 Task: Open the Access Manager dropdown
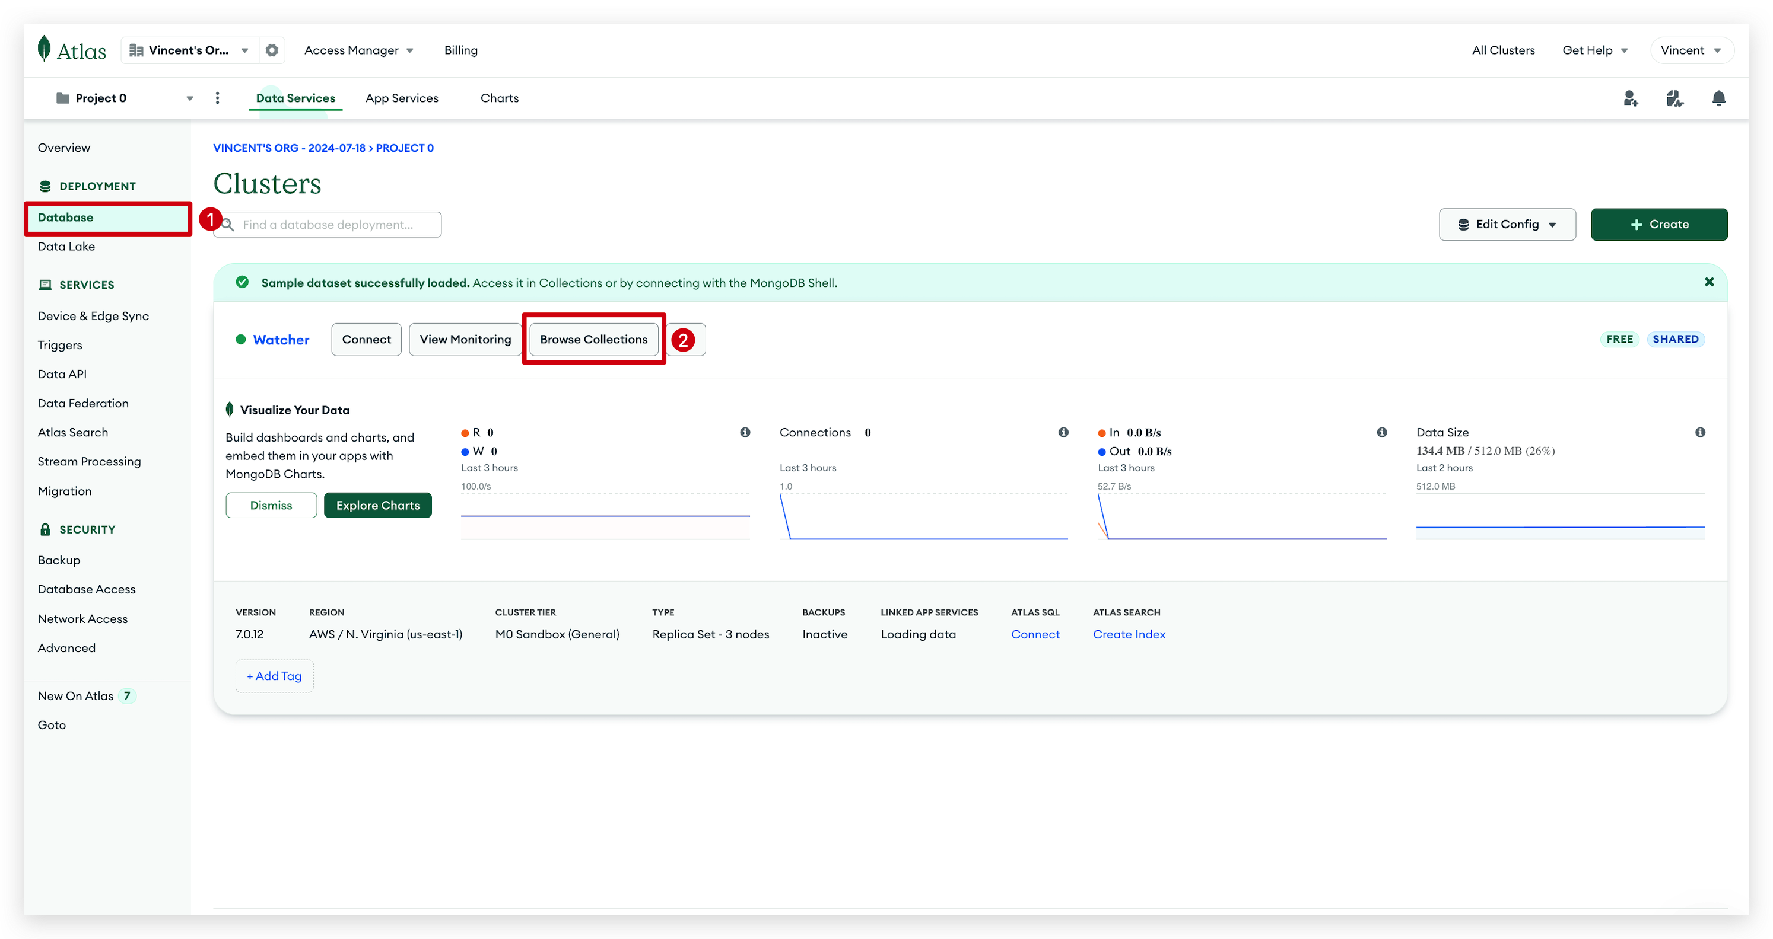tap(358, 50)
